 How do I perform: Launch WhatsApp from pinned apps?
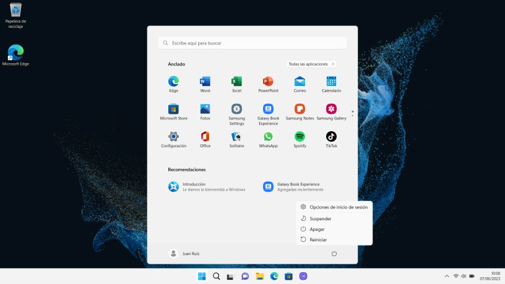click(x=268, y=139)
